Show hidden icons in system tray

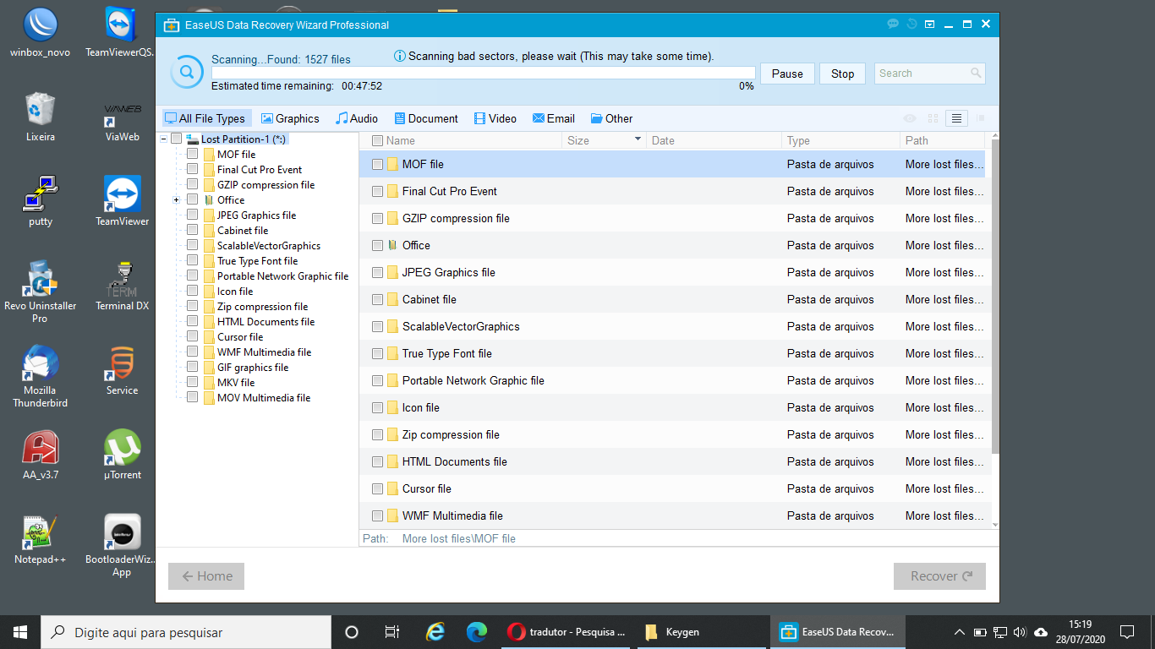pos(959,632)
